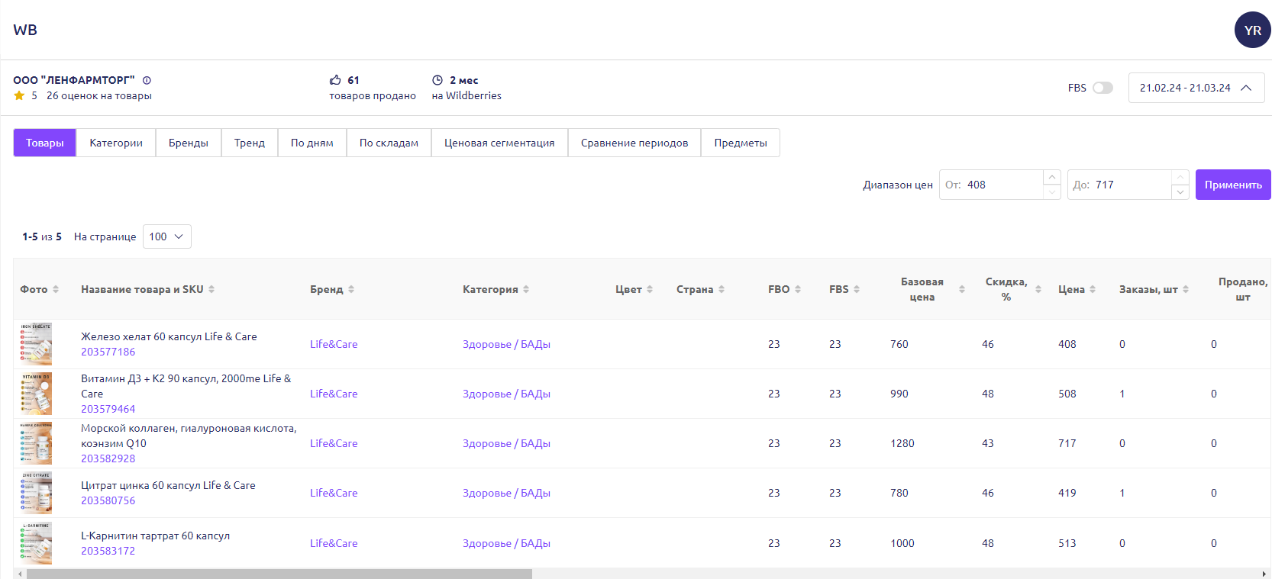Viewport: 1272px width, 579px height.
Task: Sort by Цена column sort arrows
Action: click(1093, 289)
